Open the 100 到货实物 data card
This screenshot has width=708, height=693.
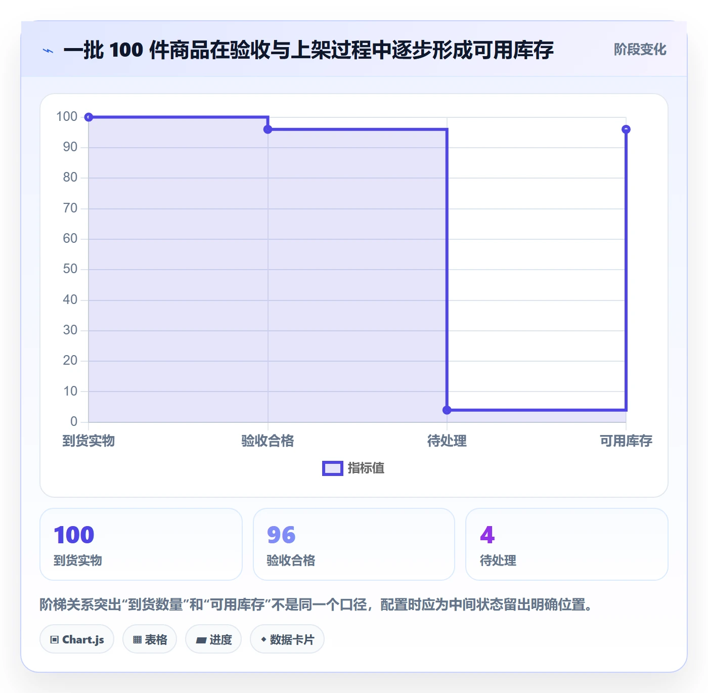141,544
